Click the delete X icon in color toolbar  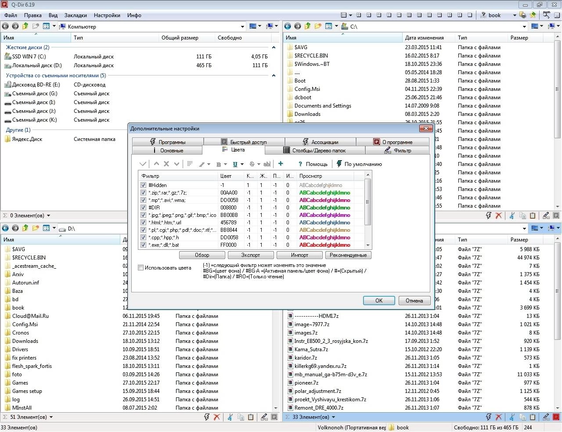pyautogui.click(x=166, y=164)
